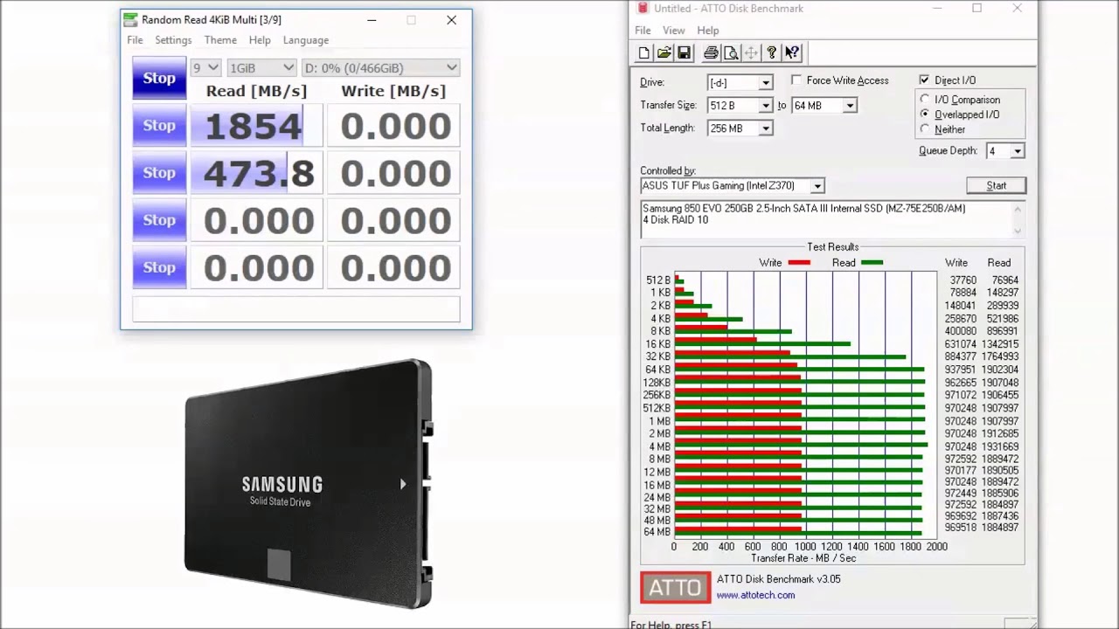Click the Test Results heading
The width and height of the screenshot is (1119, 629).
(x=832, y=247)
